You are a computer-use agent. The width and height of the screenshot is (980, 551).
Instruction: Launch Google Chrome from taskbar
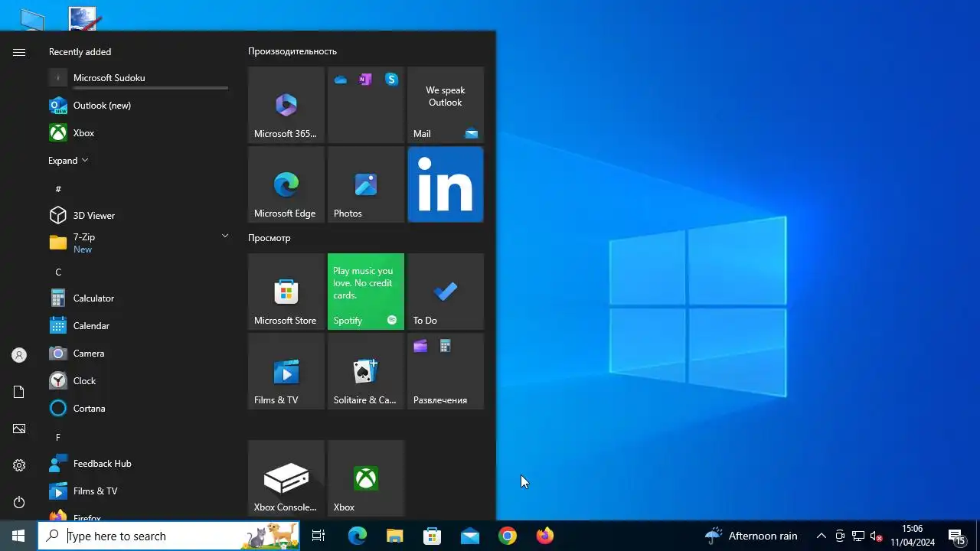[508, 536]
